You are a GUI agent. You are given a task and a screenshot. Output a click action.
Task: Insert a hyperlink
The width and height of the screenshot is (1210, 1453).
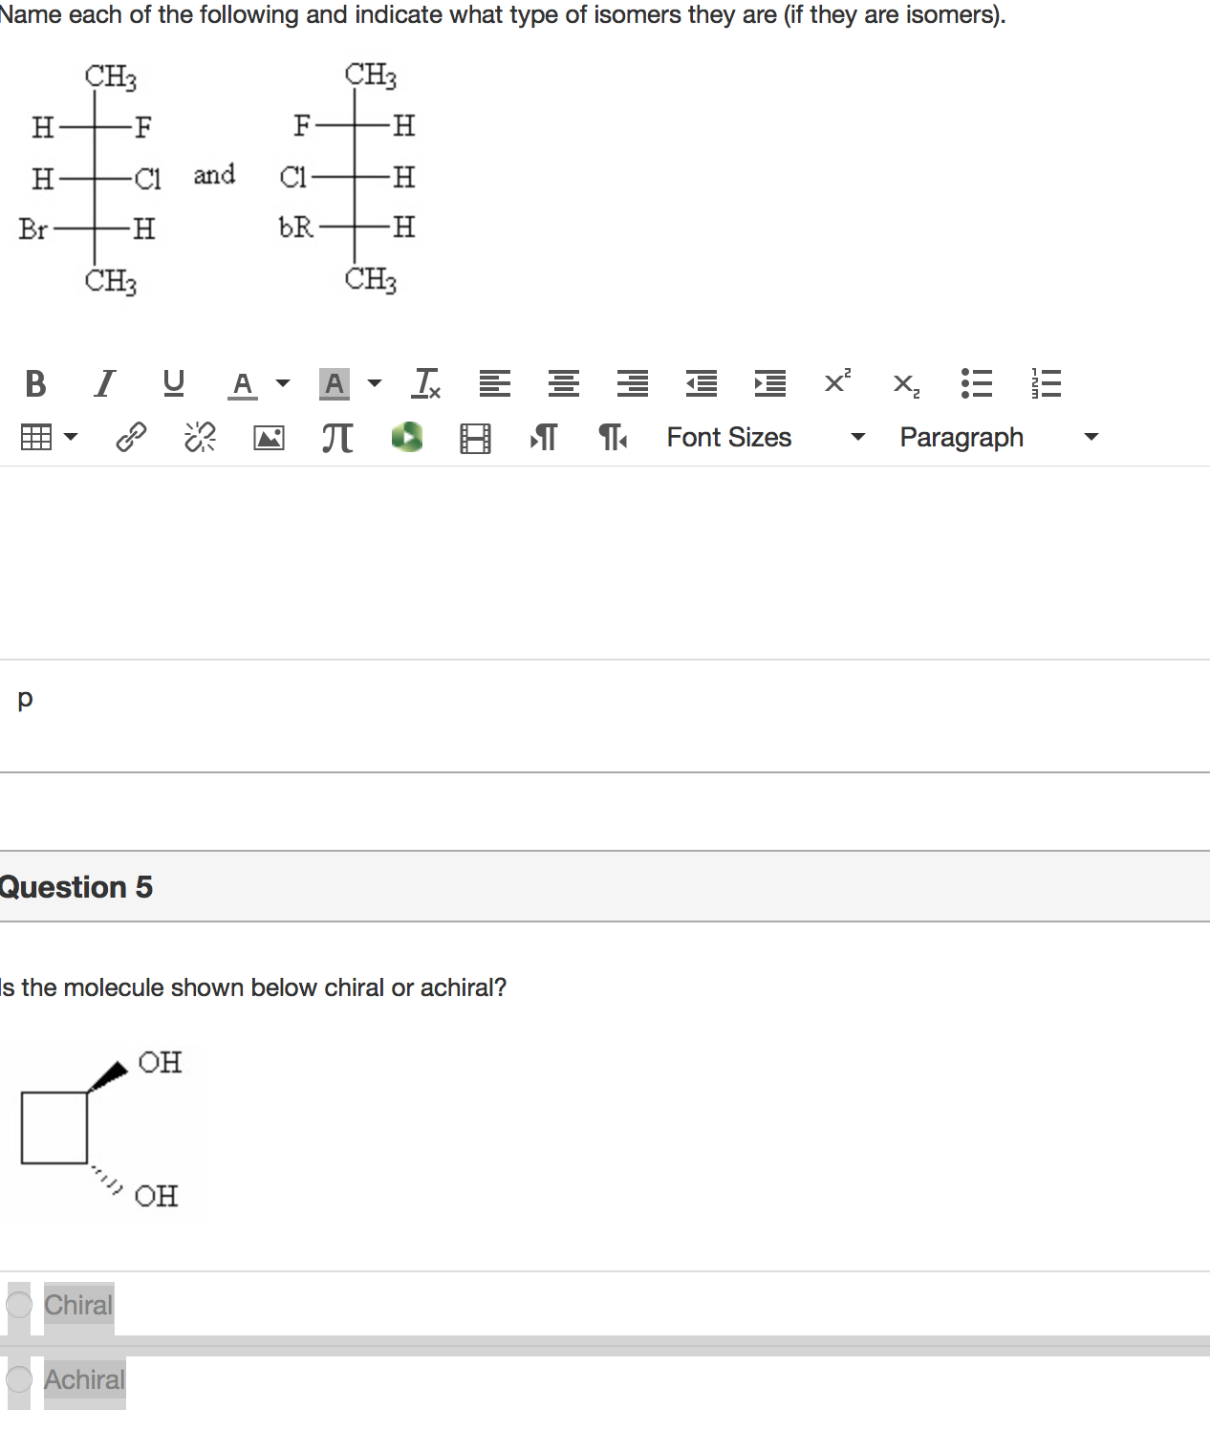(131, 438)
